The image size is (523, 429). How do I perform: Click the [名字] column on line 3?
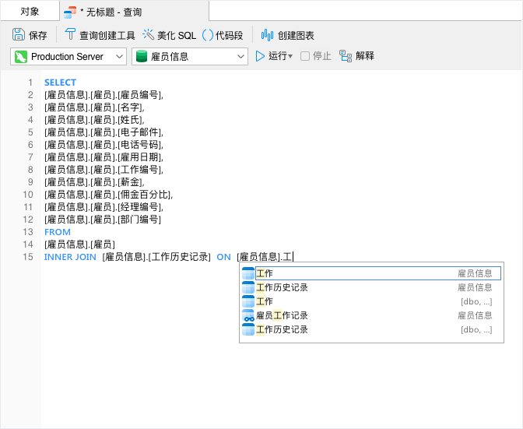pyautogui.click(x=130, y=107)
